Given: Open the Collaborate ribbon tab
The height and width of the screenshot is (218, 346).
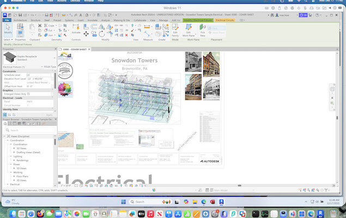Looking at the screenshot, I should pyautogui.click(x=140, y=20).
